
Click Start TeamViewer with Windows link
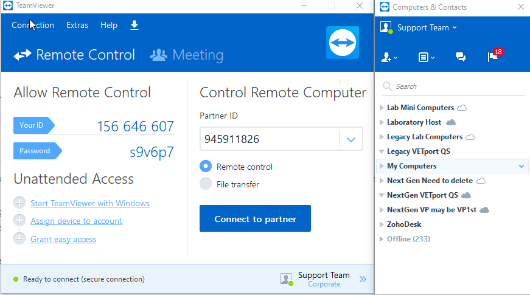(x=90, y=203)
